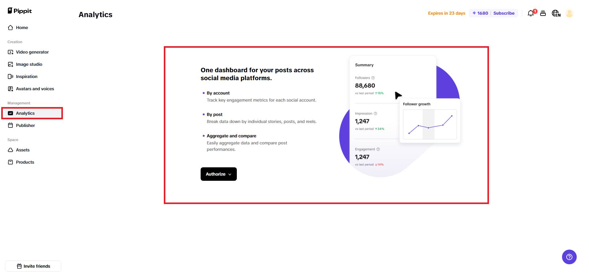Click the Subscribe link
Screen dimensions: 589x275
tap(504, 13)
